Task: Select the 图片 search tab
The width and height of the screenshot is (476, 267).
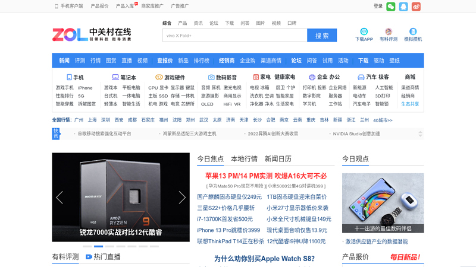Action: click(x=261, y=23)
